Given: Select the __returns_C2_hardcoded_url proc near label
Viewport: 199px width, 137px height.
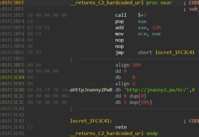Looking at the screenshot, I should (121, 3).
